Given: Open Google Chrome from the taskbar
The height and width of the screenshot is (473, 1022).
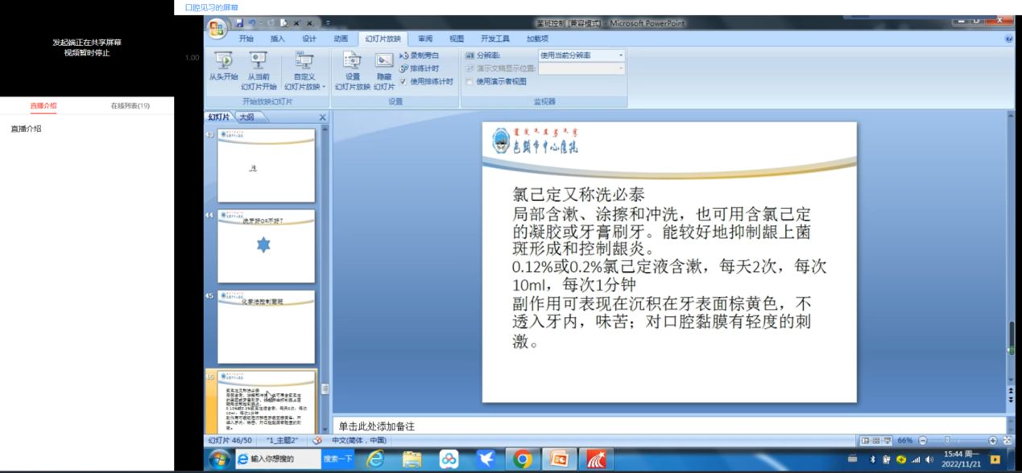Looking at the screenshot, I should coord(523,459).
